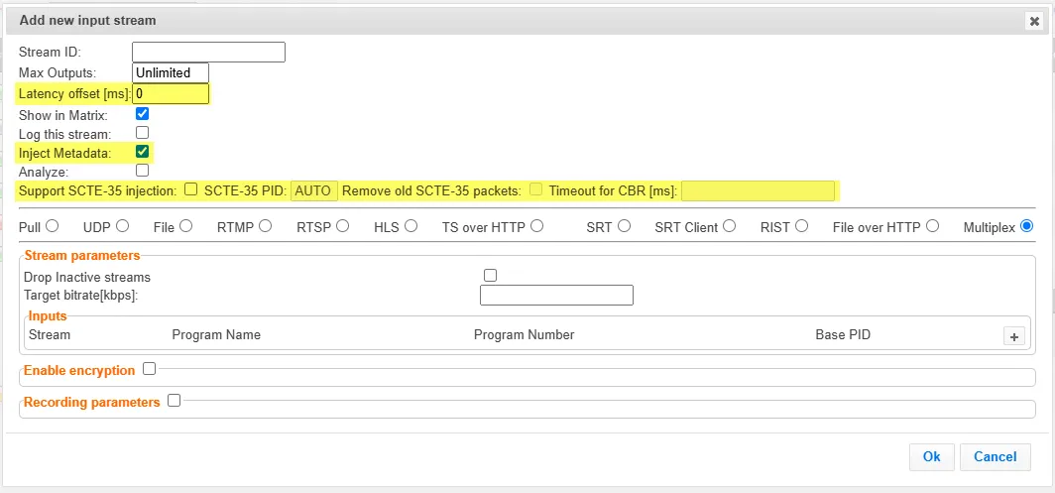This screenshot has height=493, width=1055.
Task: Enable Drop Inactive streams checkbox
Action: [x=491, y=275]
